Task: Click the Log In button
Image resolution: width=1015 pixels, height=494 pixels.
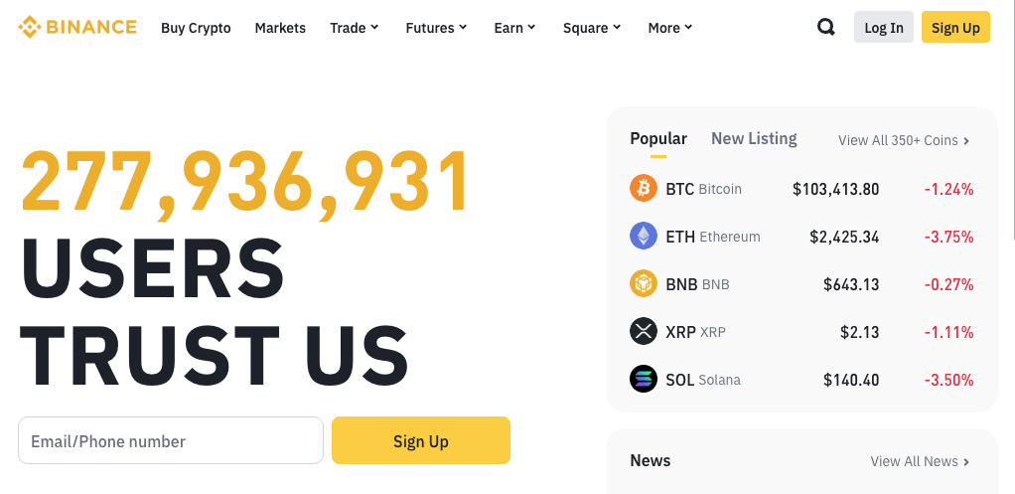Action: pyautogui.click(x=884, y=27)
